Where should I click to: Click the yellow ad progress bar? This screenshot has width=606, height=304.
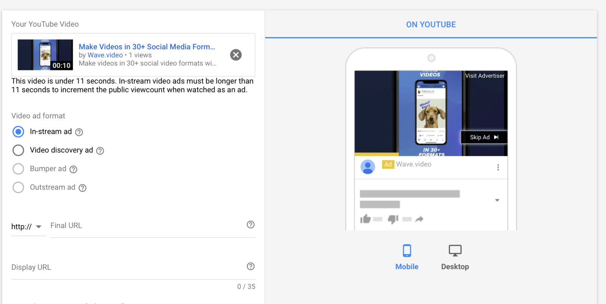(x=376, y=154)
